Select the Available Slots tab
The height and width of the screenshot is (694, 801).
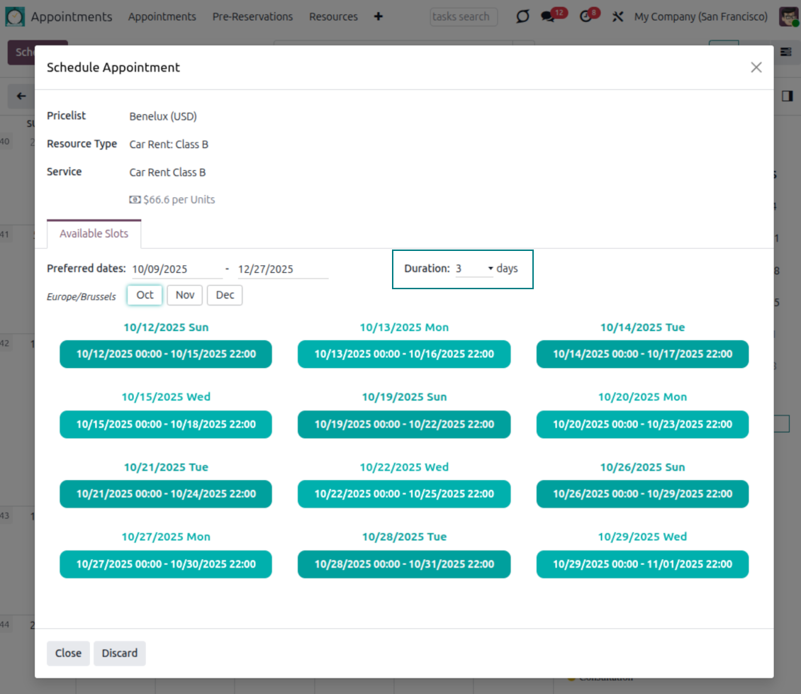click(94, 234)
